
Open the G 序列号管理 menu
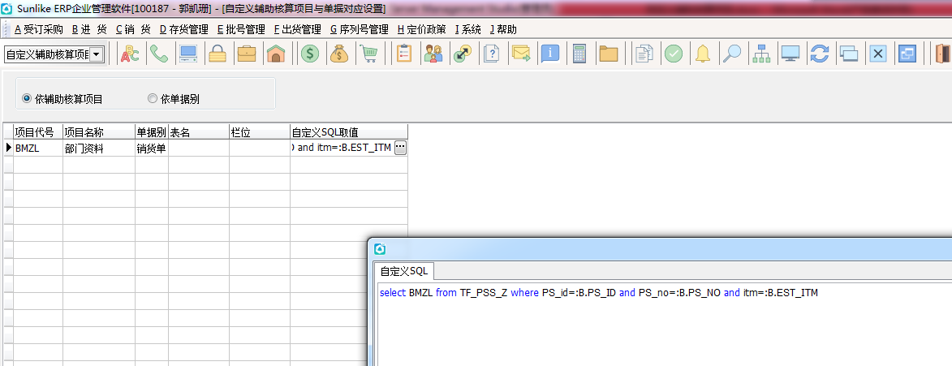[x=360, y=29]
